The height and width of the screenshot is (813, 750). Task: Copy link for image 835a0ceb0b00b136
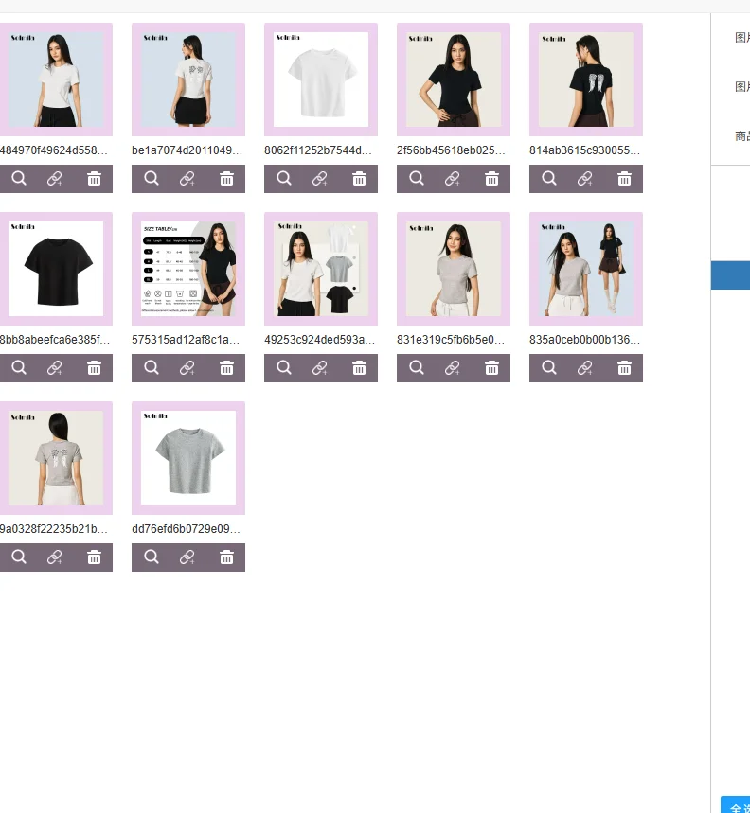pyautogui.click(x=585, y=368)
